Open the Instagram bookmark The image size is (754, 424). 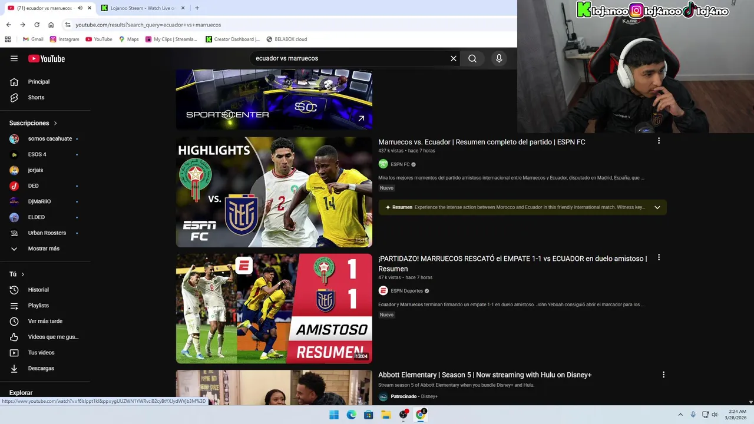64,39
